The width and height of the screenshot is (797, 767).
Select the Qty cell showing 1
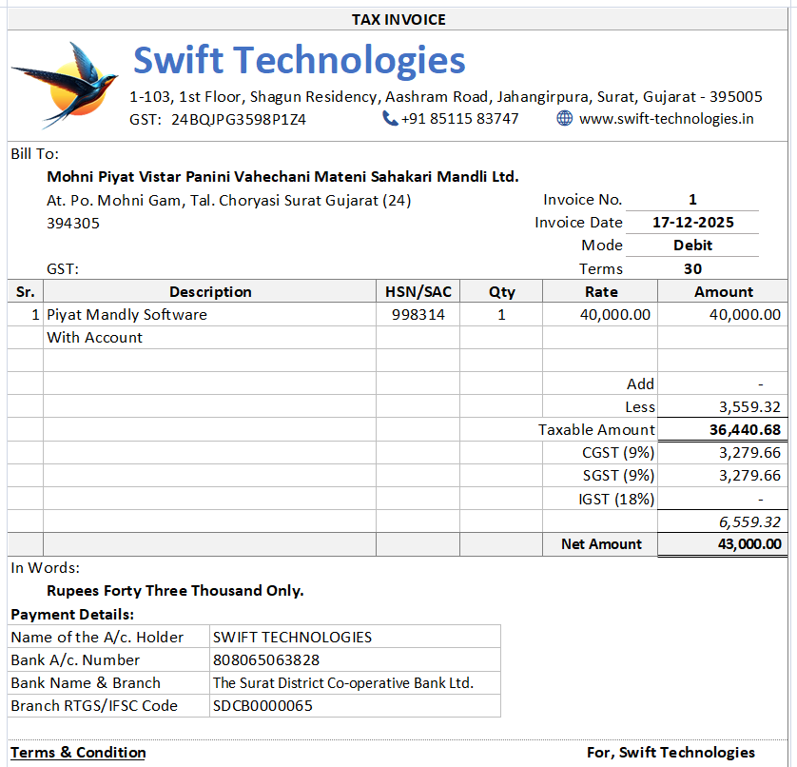pos(501,314)
